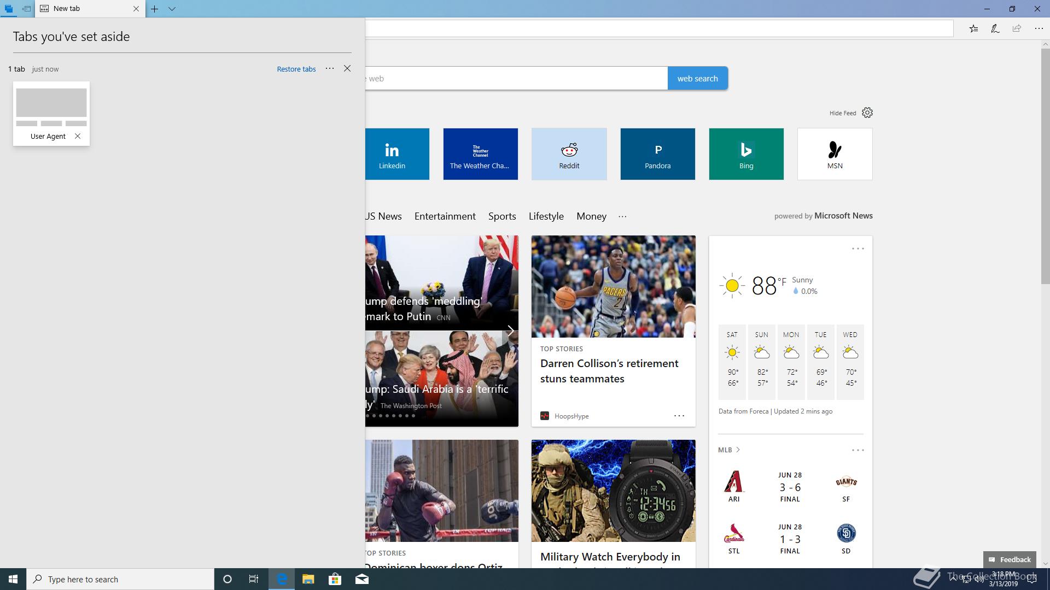Advance the news carousel with next arrow
The height and width of the screenshot is (590, 1050).
coord(510,331)
